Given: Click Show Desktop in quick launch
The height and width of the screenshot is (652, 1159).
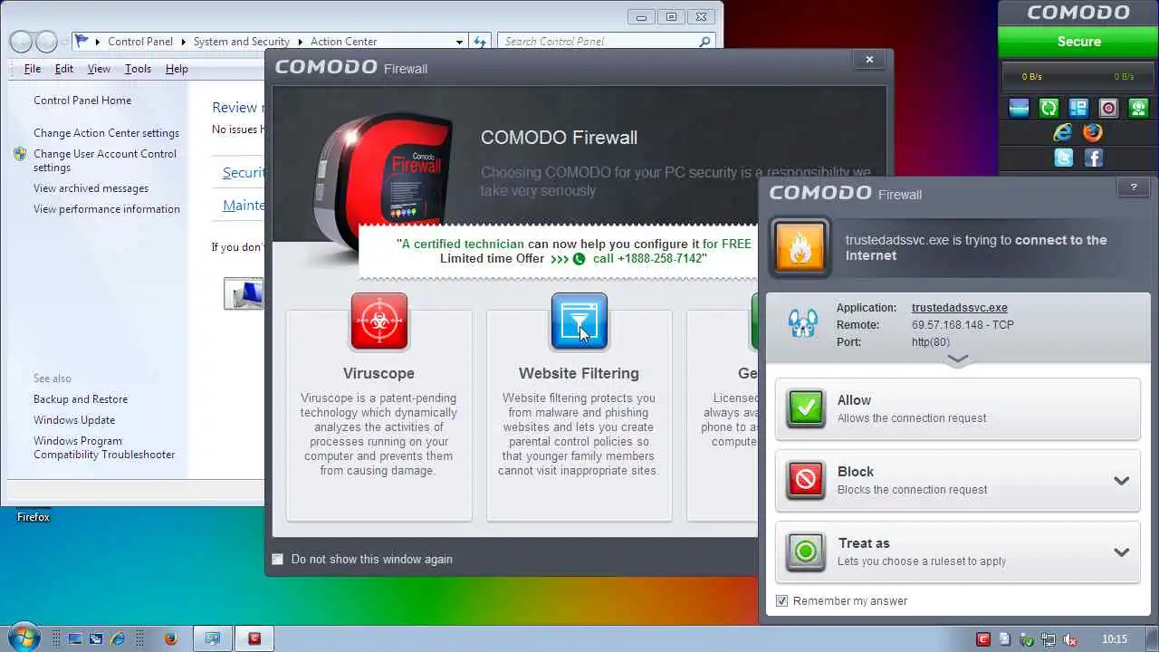Looking at the screenshot, I should click(75, 638).
